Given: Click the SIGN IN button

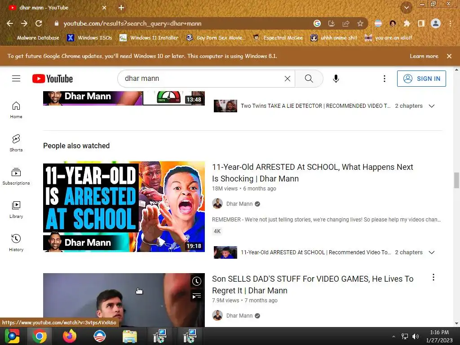Looking at the screenshot, I should click(x=421, y=79).
